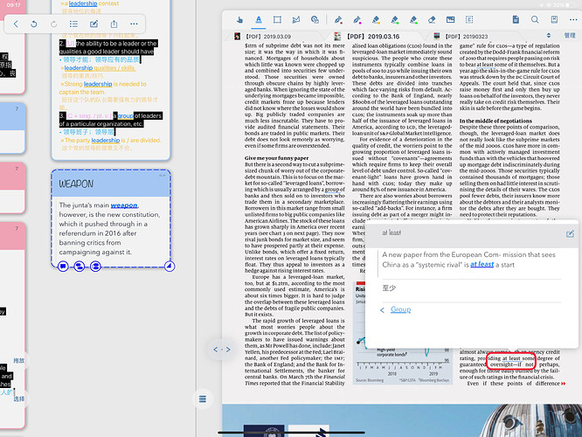Image resolution: width=582 pixels, height=437 pixels.
Task: Add comment on the WEAPON card
Action: [x=63, y=266]
